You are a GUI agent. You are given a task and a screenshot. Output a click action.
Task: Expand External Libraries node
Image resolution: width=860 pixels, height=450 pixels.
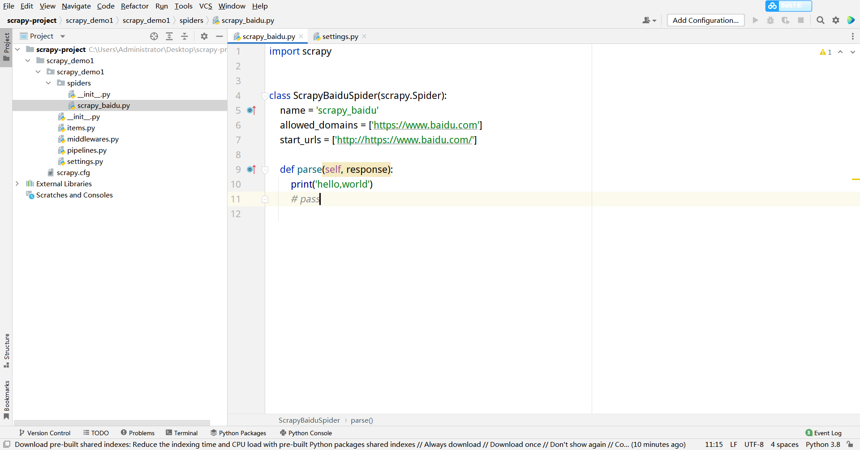(17, 184)
